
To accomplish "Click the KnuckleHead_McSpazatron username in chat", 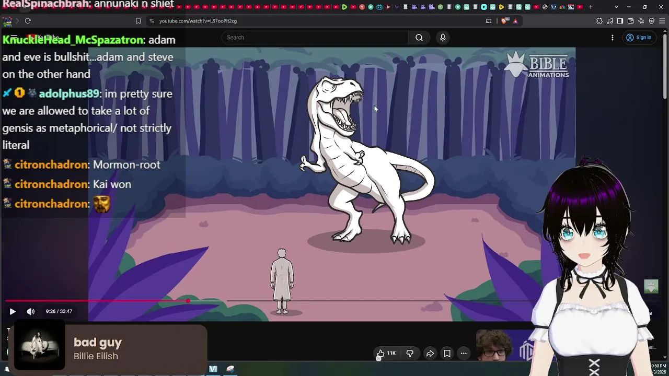I will click(73, 40).
